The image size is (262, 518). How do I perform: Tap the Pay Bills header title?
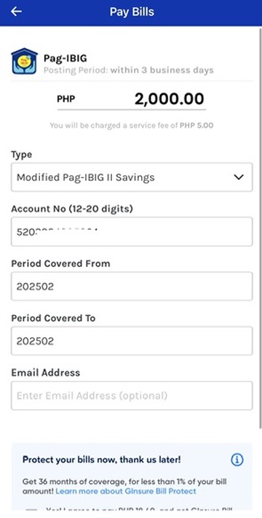click(x=132, y=12)
